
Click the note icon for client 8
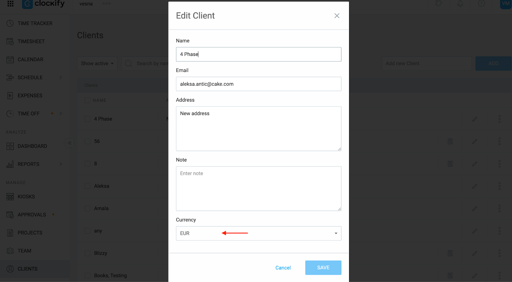[450, 164]
